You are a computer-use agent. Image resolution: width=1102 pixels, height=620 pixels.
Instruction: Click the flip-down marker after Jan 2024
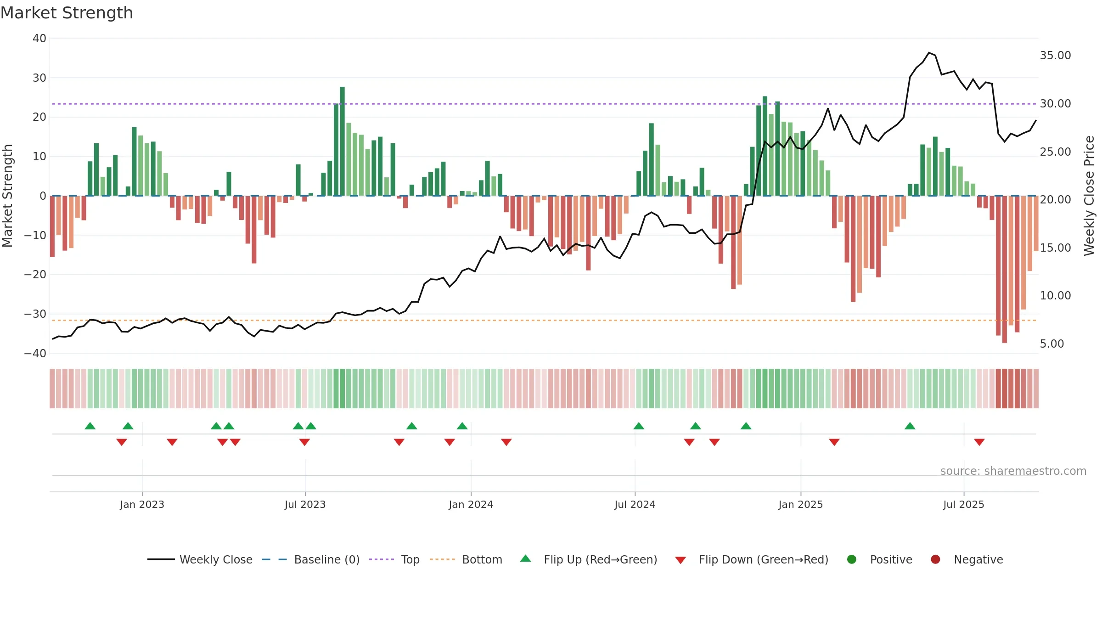click(x=506, y=442)
